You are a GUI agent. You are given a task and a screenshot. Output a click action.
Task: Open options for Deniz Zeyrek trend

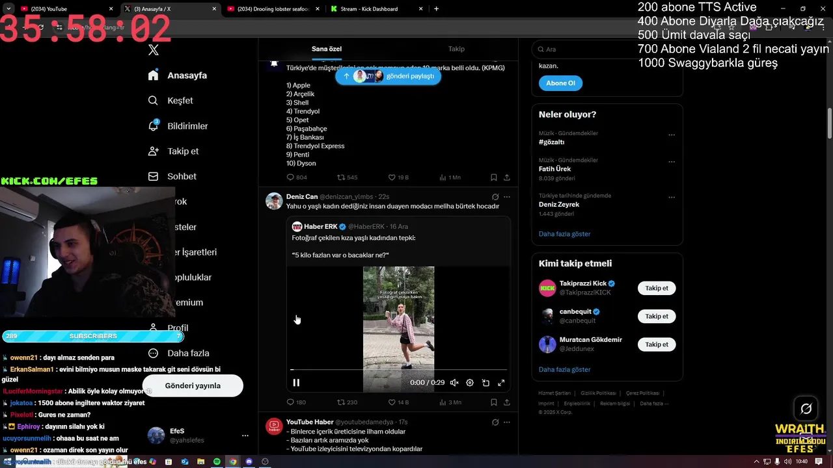(x=672, y=198)
